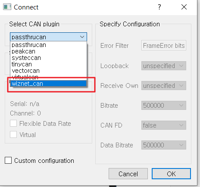Toggle the Virtual checkbox
Screen dimensions: 200x187
click(13, 134)
